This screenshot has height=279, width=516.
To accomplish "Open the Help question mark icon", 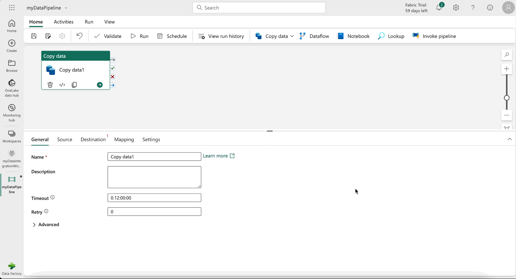I will tap(473, 8).
